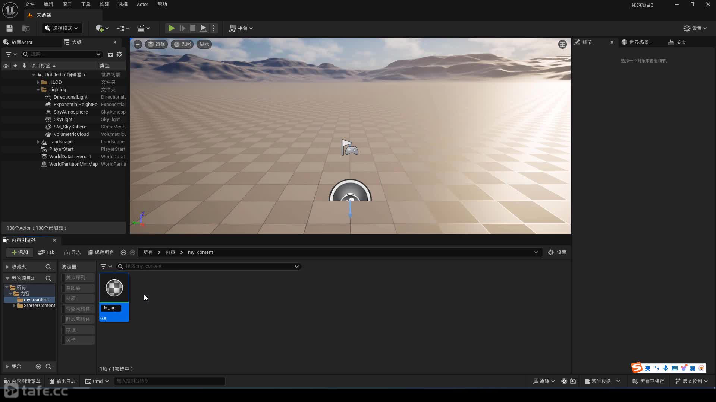This screenshot has width=716, height=402.
Task: Click the outliner search field
Action: [x=62, y=54]
